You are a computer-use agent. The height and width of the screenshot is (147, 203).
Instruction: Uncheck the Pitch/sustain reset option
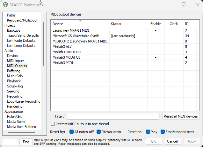pyautogui.click(x=98, y=132)
